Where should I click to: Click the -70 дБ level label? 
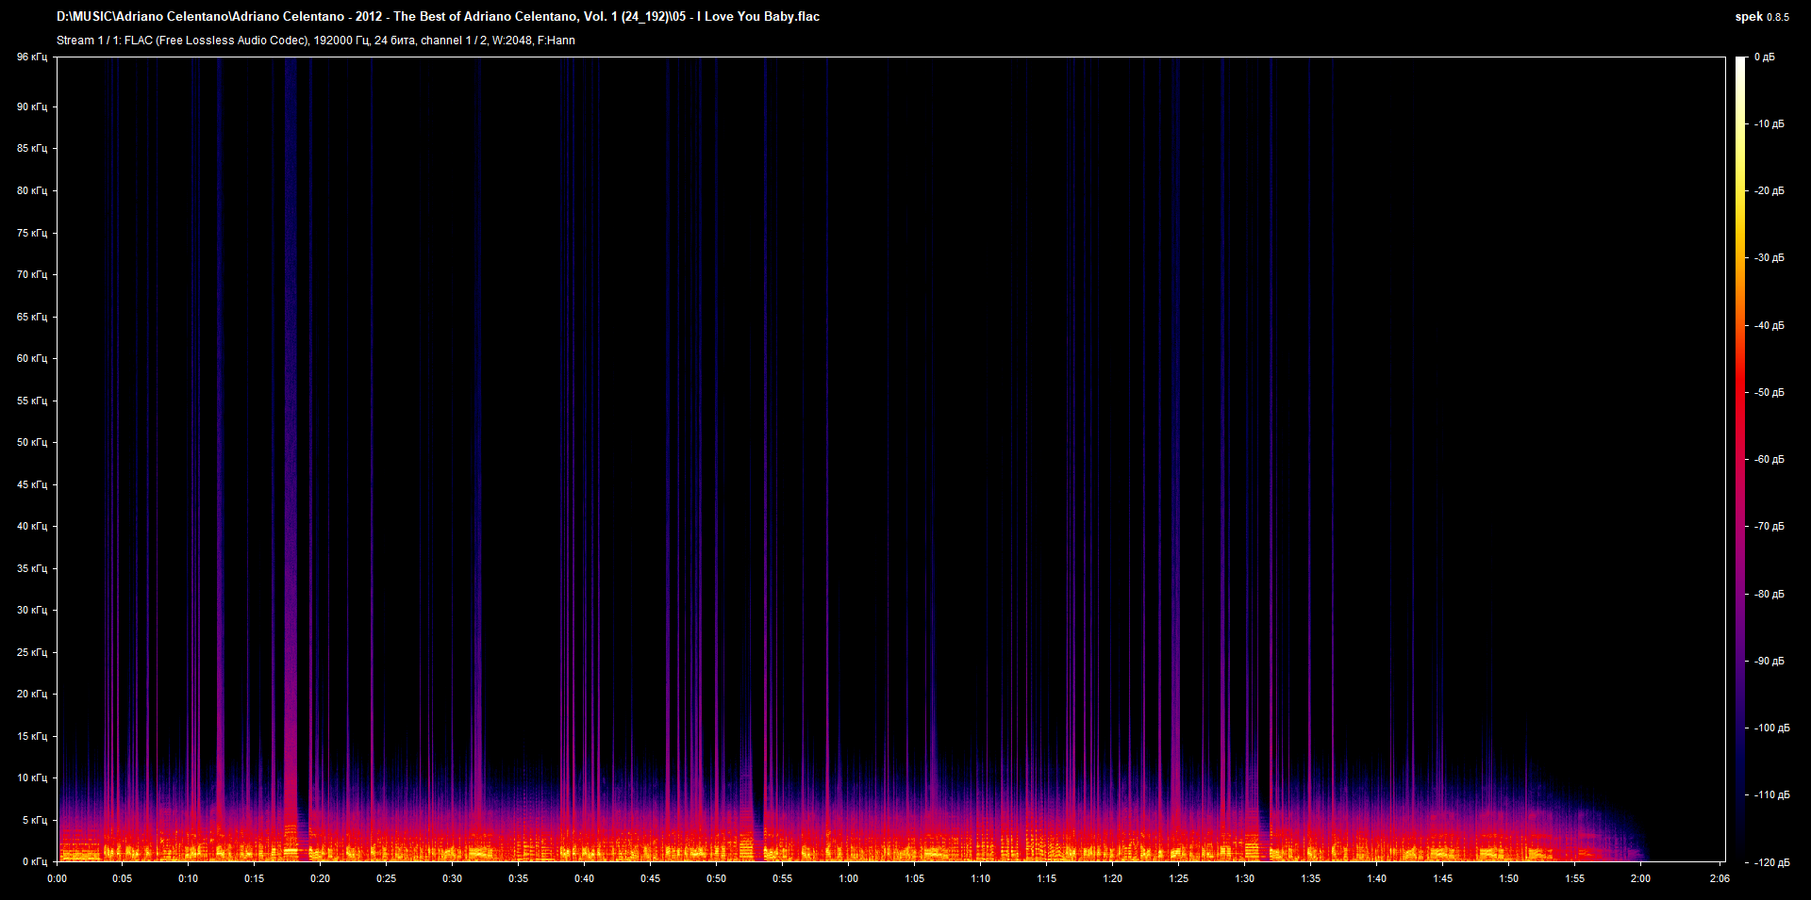click(x=1769, y=526)
